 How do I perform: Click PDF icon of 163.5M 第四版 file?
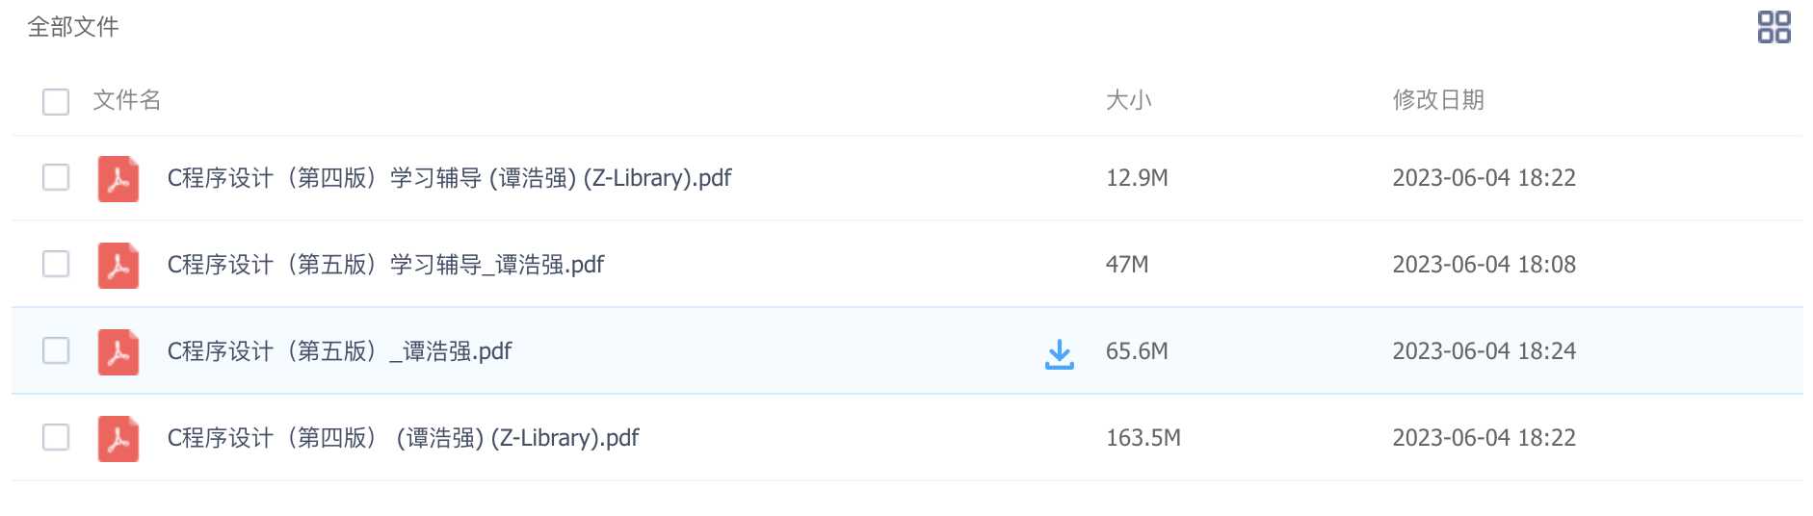coord(118,439)
